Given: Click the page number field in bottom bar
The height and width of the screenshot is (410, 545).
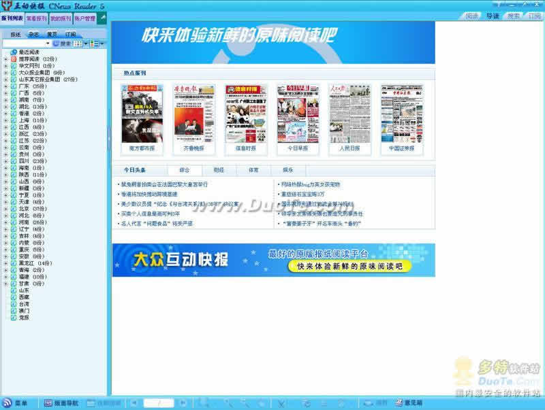Looking at the screenshot, I should tap(159, 403).
